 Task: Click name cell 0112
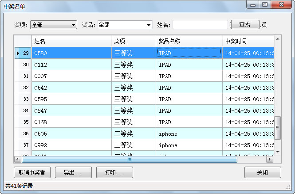pyautogui.click(x=71, y=65)
